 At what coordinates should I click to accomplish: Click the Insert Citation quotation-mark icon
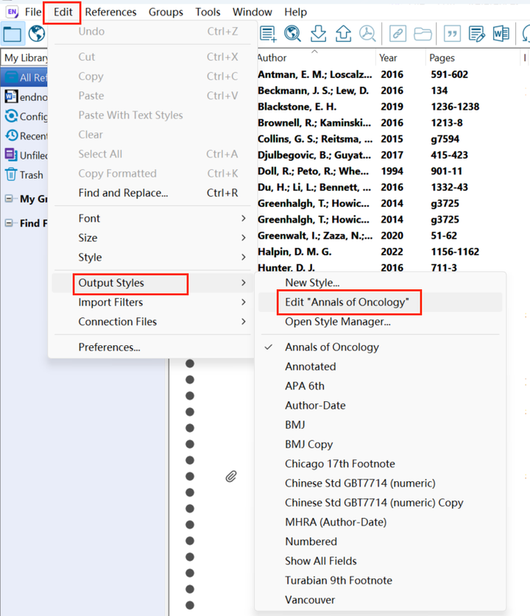[x=453, y=33]
